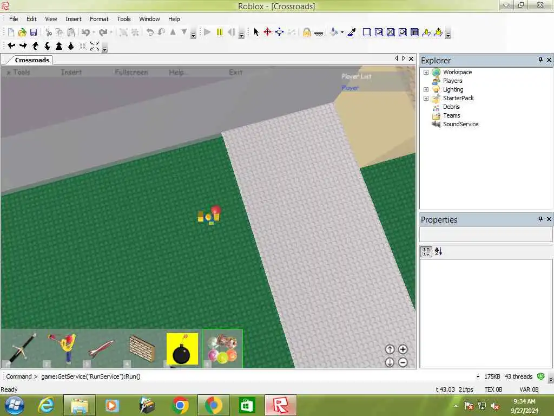Expand the Workspace tree node
The image size is (554, 416).
(x=426, y=72)
